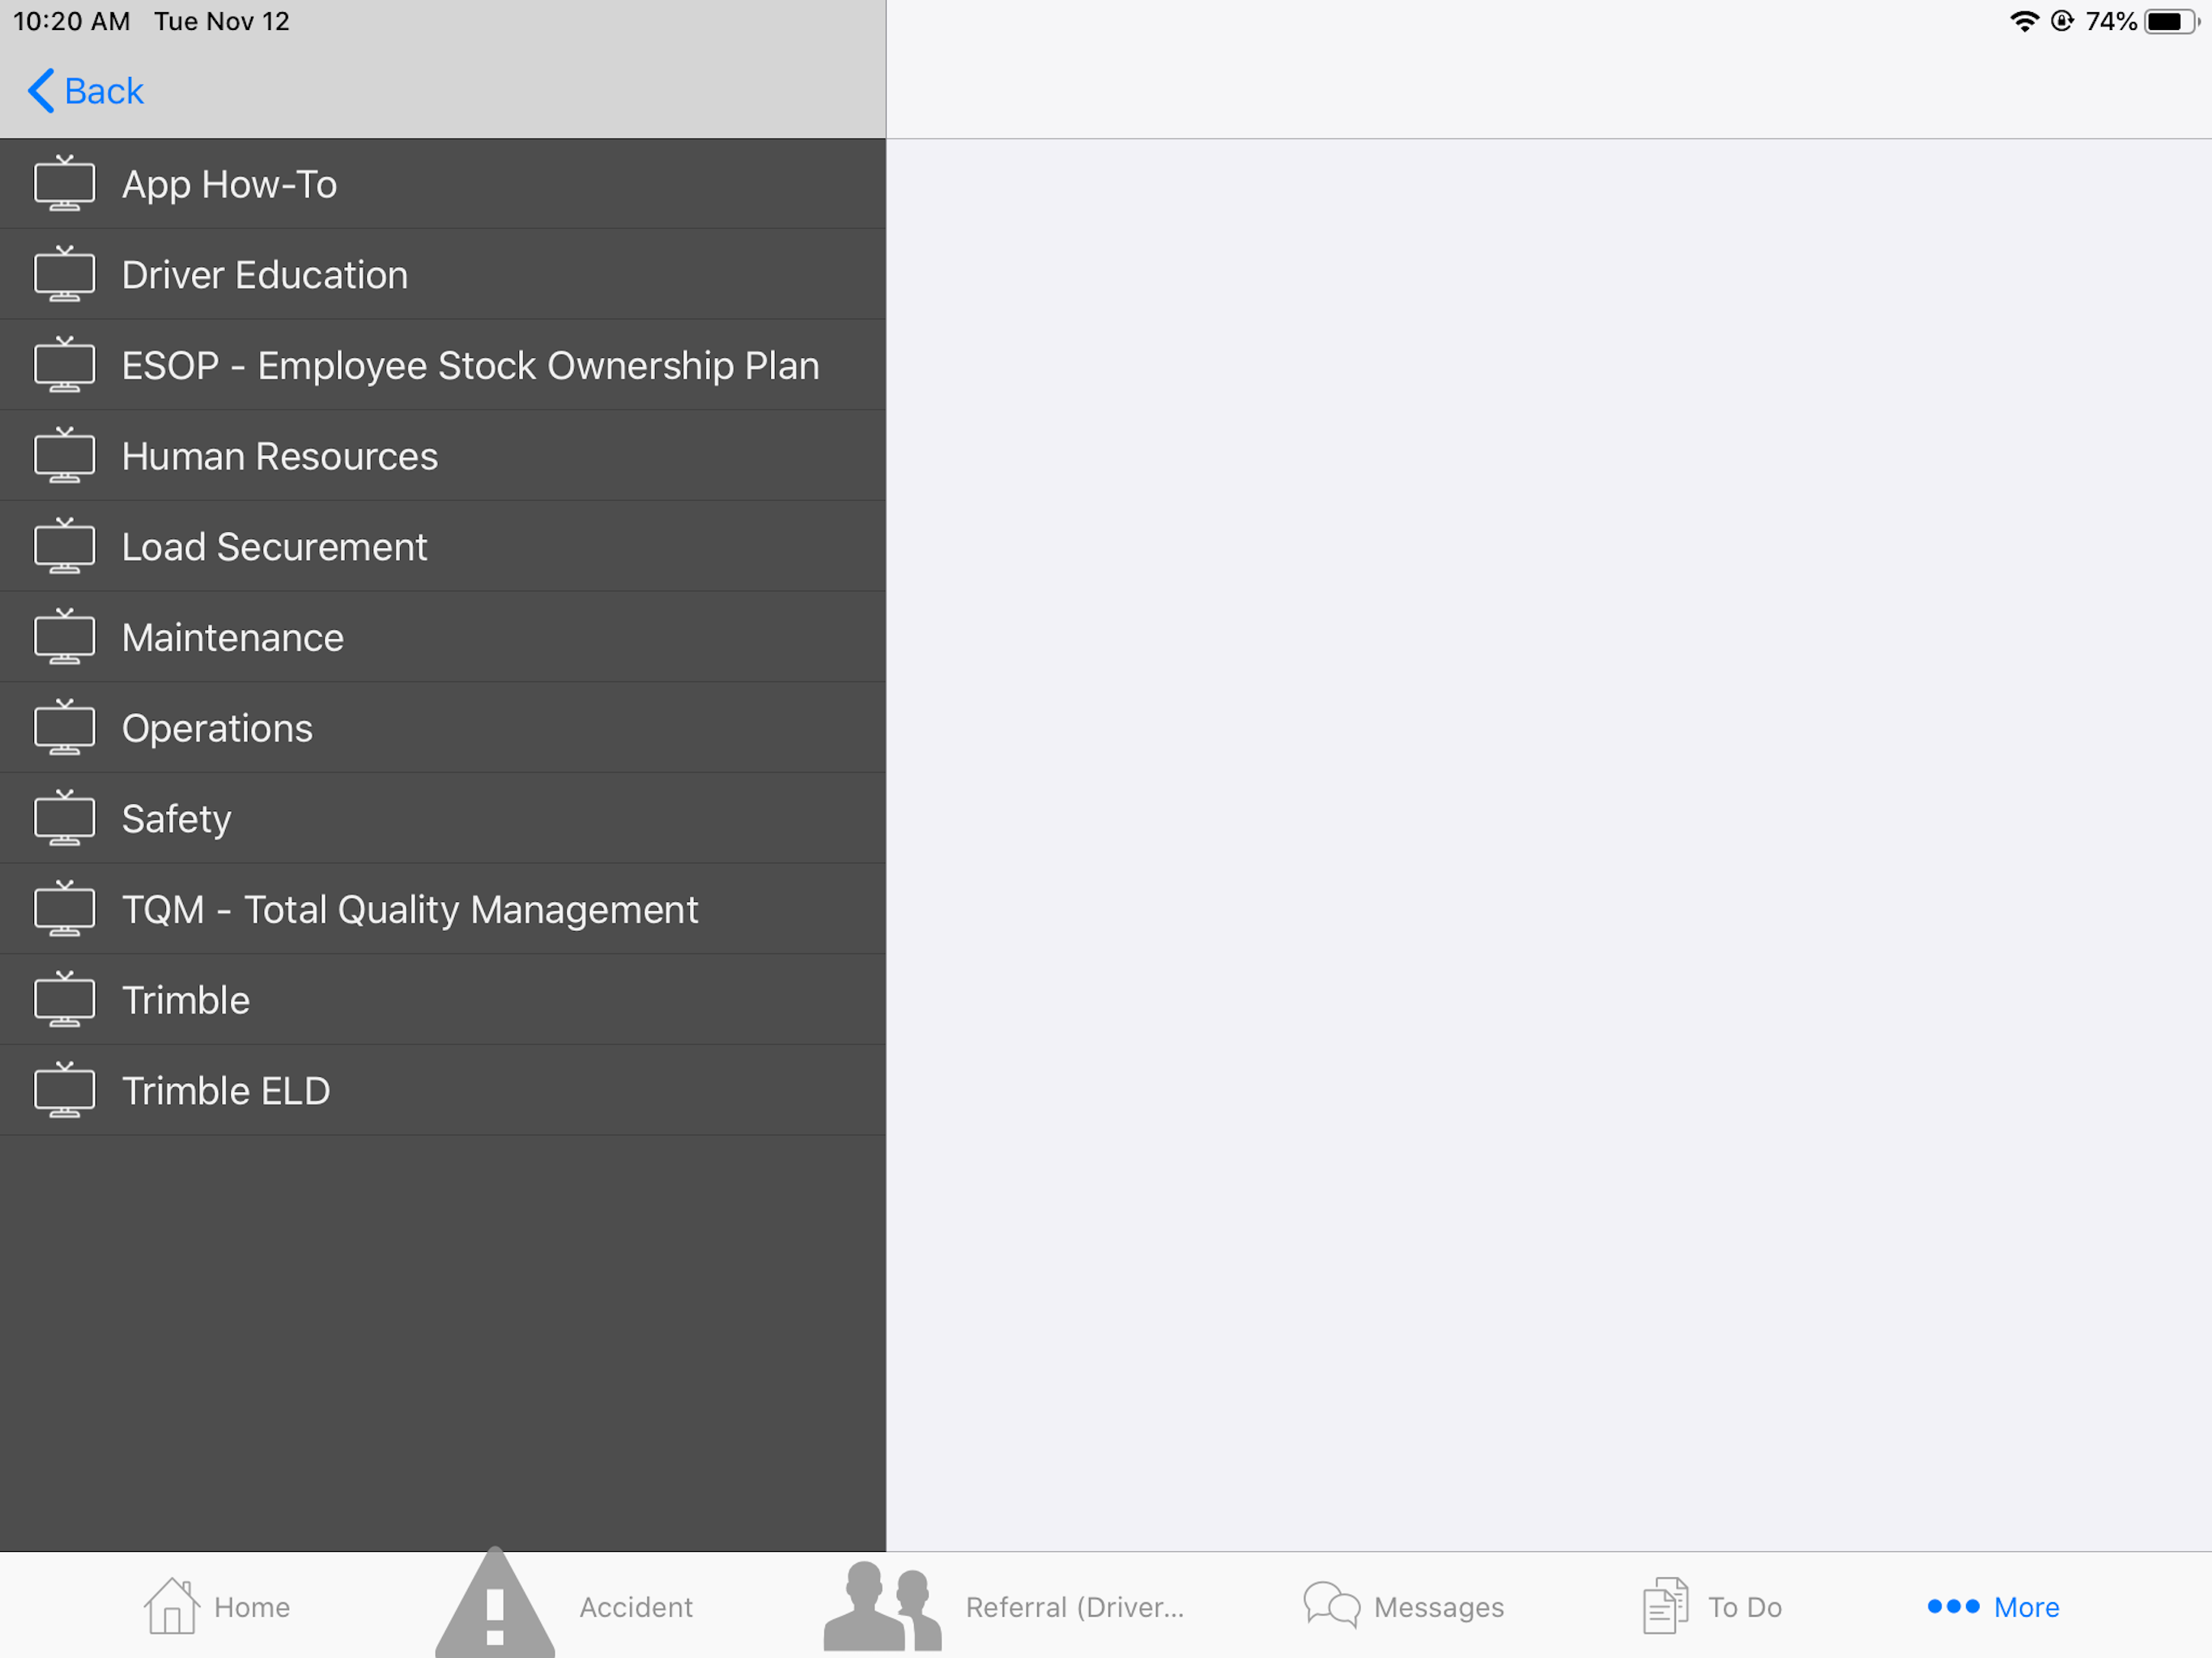Viewport: 2212px width, 1658px height.
Task: Open the Referral (Driver... tab
Action: point(1075,1607)
